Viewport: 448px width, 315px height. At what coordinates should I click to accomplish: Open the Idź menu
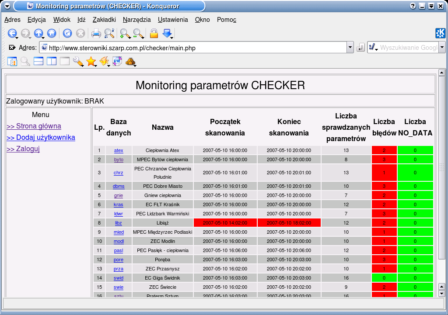click(x=81, y=20)
